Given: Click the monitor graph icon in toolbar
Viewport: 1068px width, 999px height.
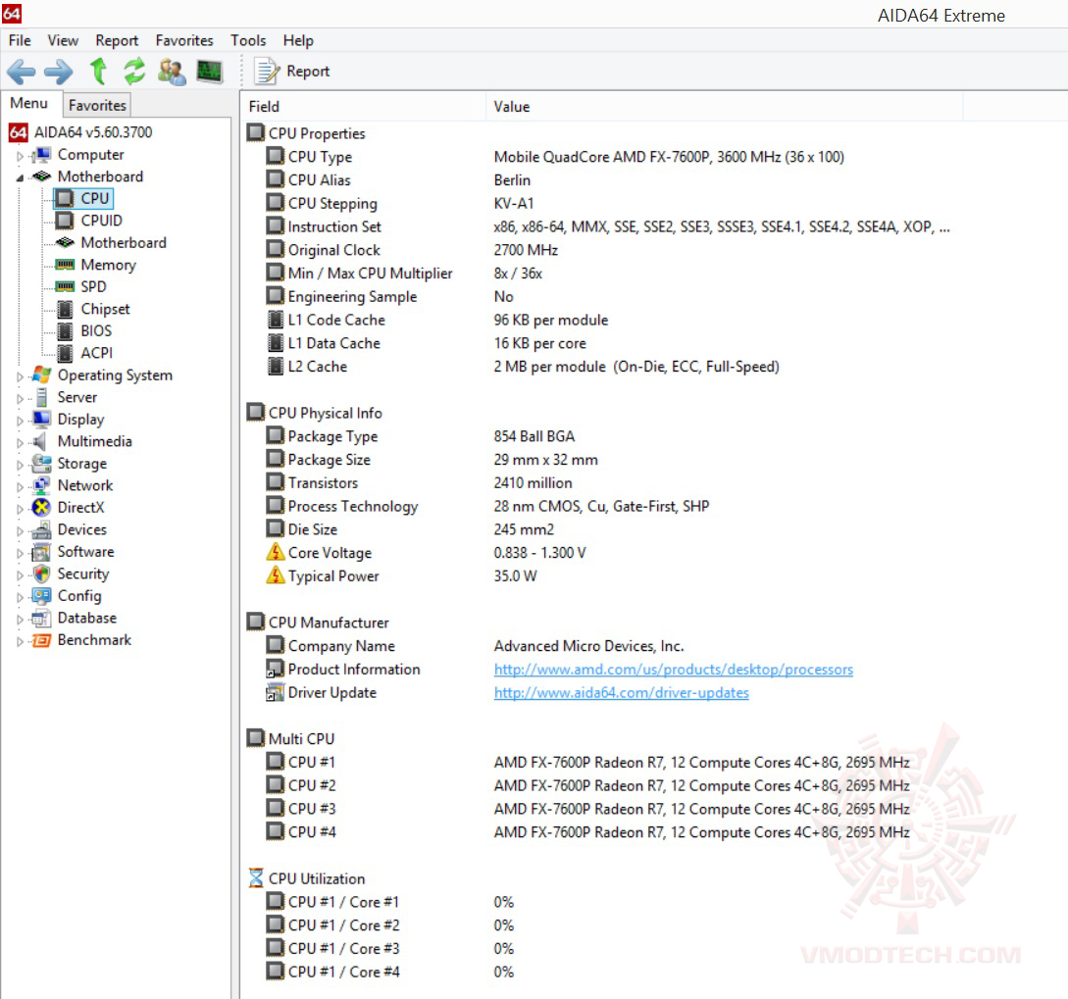Looking at the screenshot, I should click(209, 71).
